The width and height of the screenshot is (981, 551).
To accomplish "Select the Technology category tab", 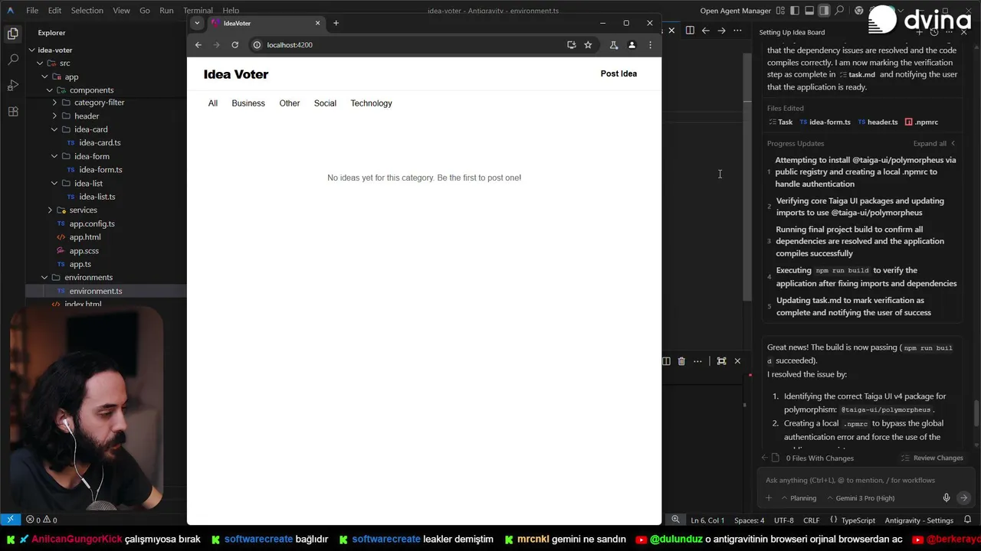I will coord(371,103).
